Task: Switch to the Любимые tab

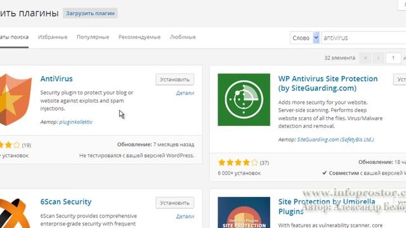Action: [x=183, y=37]
